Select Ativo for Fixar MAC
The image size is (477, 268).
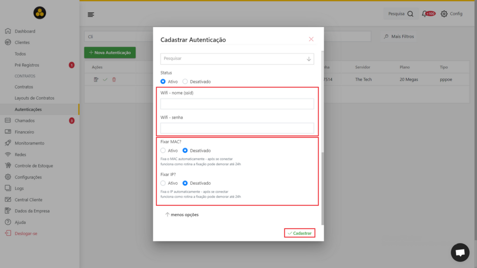pyautogui.click(x=163, y=150)
